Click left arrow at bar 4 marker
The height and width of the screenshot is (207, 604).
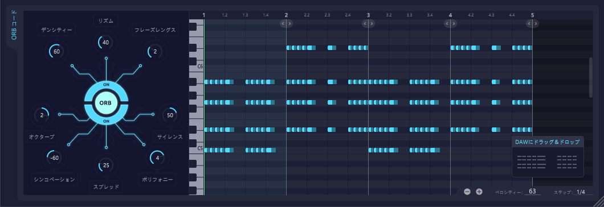click(x=447, y=24)
